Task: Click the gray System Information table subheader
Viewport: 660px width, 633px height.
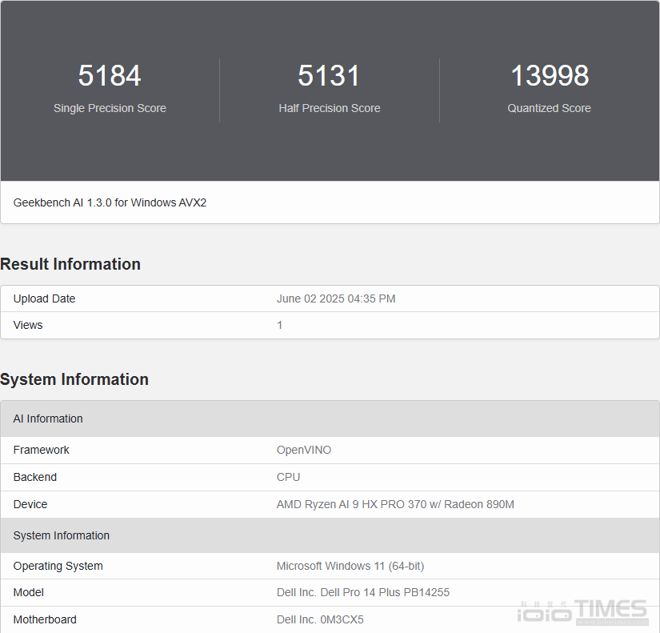Action: pos(330,535)
